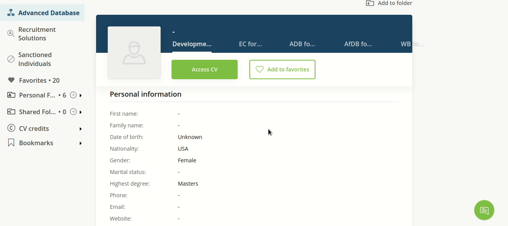This screenshot has height=226, width=508.
Task: Click the Personal information heading
Action: 145,94
